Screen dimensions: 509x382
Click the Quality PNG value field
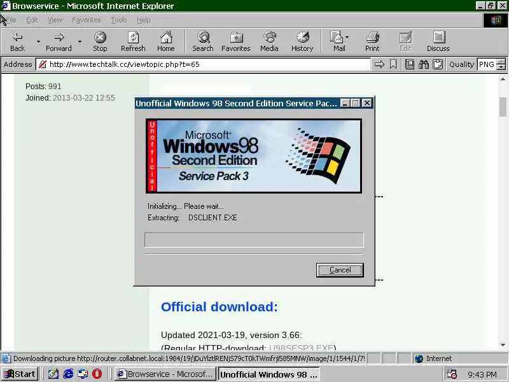pos(487,64)
